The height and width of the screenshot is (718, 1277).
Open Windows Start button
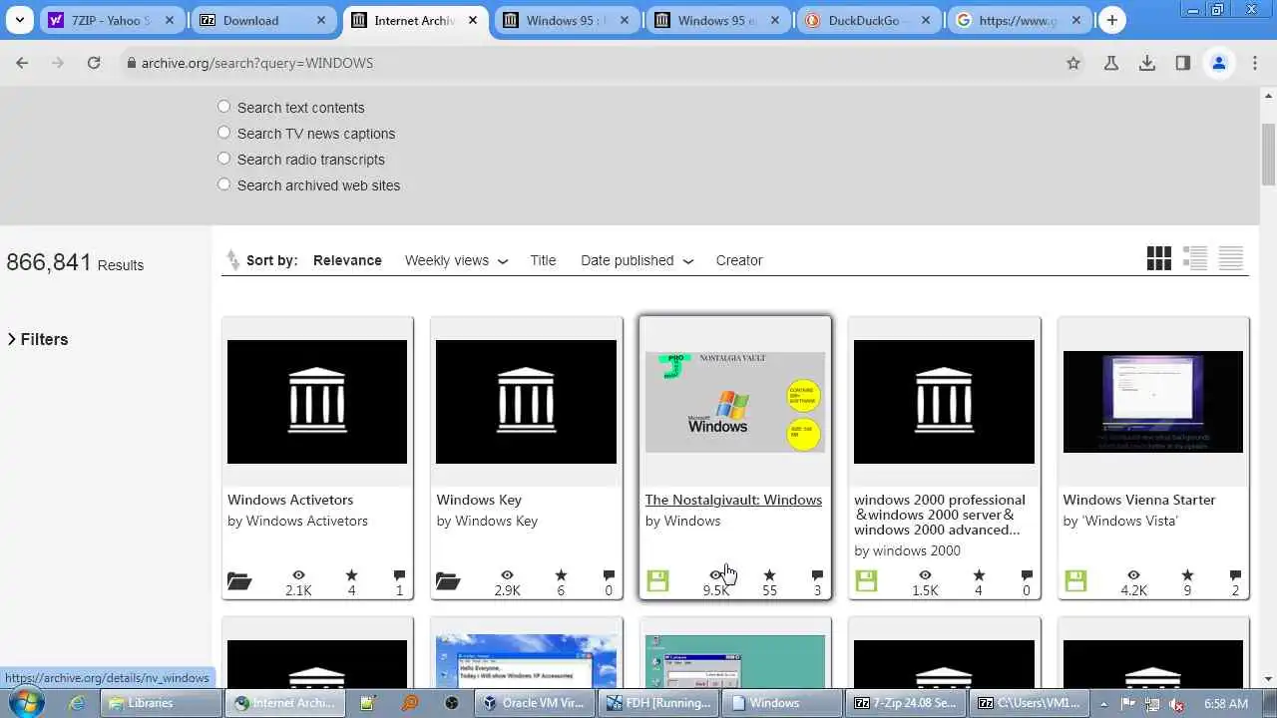point(26,702)
